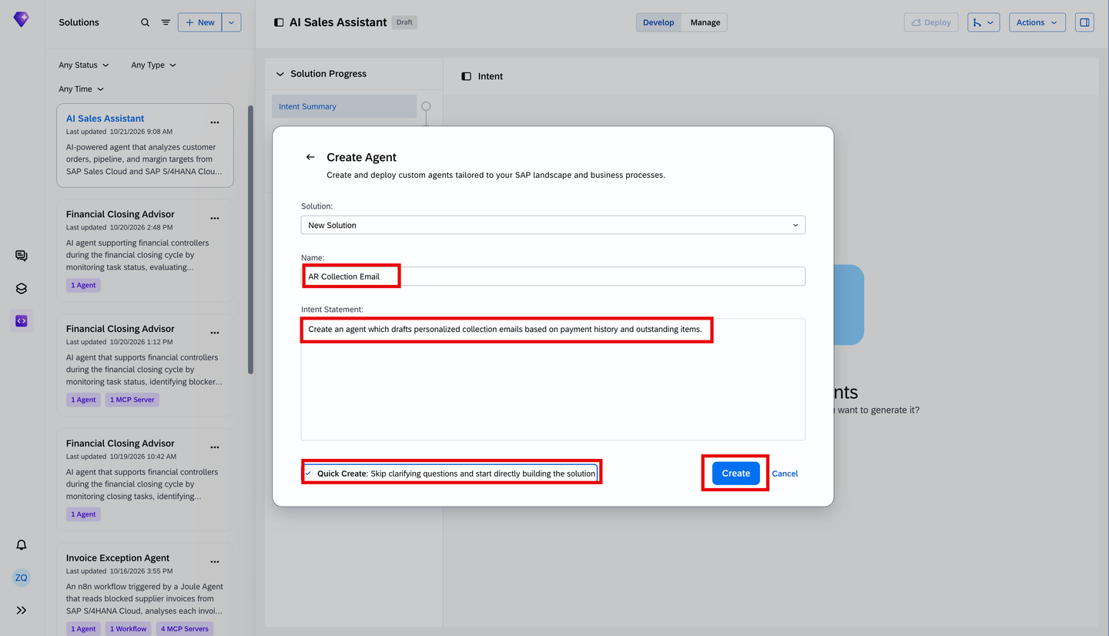Collapse the Solution Progress section
1109x636 pixels.
tap(280, 74)
